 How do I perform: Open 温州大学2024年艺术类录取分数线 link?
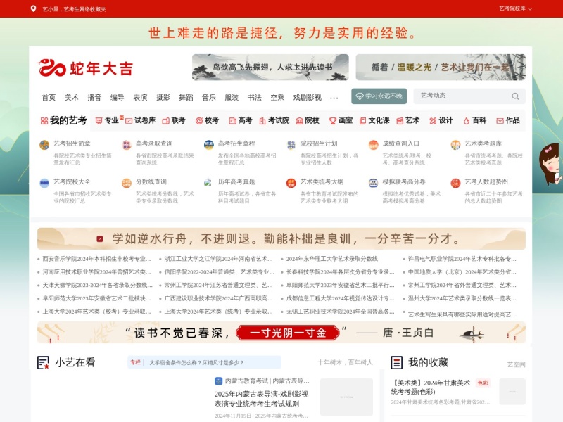click(x=462, y=298)
